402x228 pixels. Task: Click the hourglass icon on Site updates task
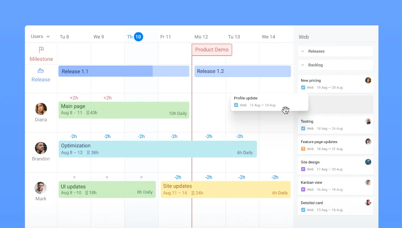(x=193, y=193)
